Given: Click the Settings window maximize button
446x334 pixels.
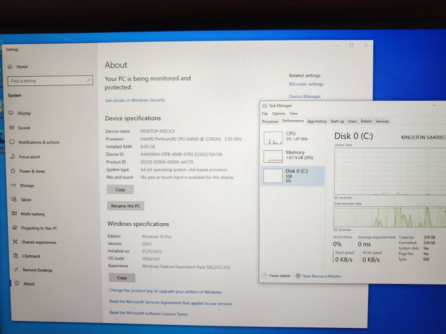Looking at the screenshot, I should pos(351,45).
